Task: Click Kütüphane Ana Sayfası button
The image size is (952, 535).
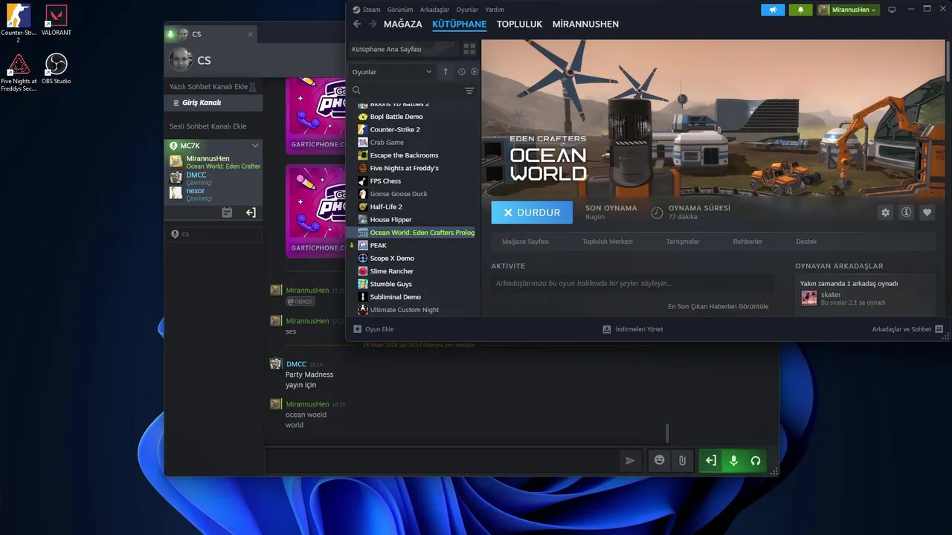Action: [404, 49]
